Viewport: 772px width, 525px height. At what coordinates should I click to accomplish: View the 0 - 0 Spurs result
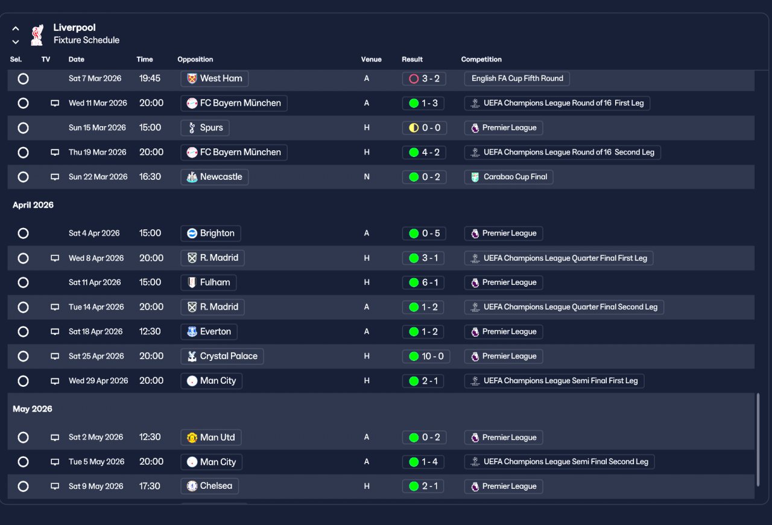[x=424, y=128]
